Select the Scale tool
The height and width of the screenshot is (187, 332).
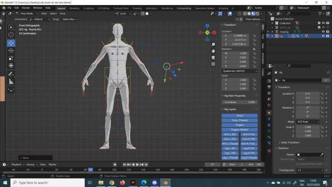coord(11,58)
